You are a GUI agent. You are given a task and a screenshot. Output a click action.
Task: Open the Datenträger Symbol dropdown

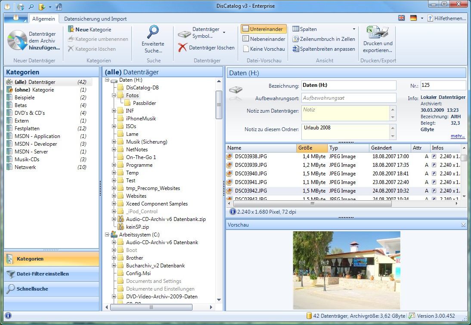pos(224,33)
